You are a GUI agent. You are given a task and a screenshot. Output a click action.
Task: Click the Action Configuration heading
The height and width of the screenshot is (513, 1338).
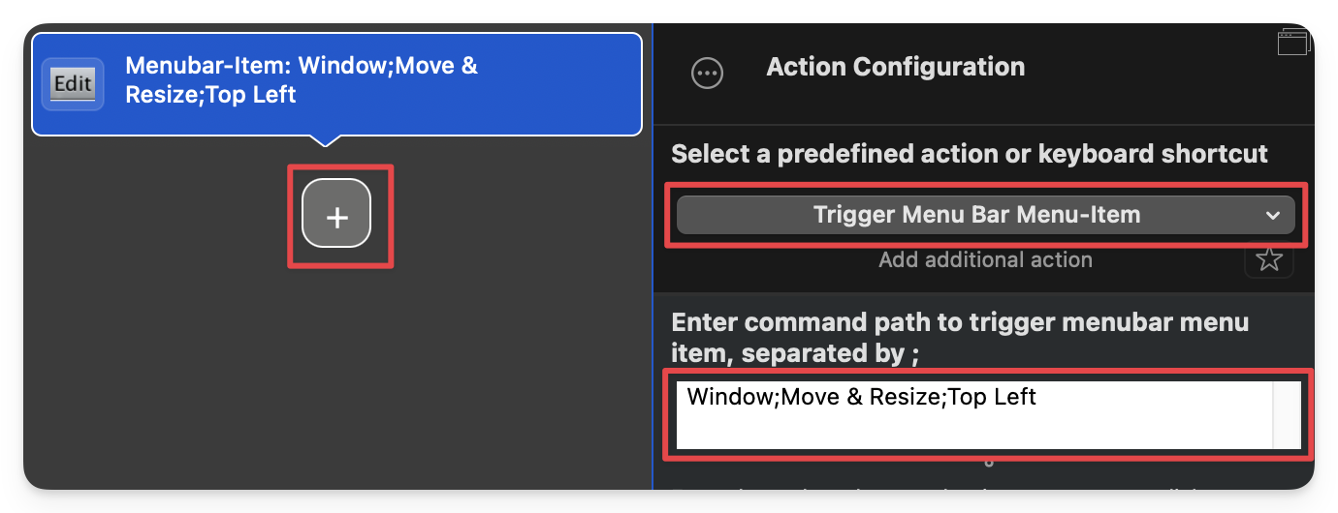[x=895, y=67]
